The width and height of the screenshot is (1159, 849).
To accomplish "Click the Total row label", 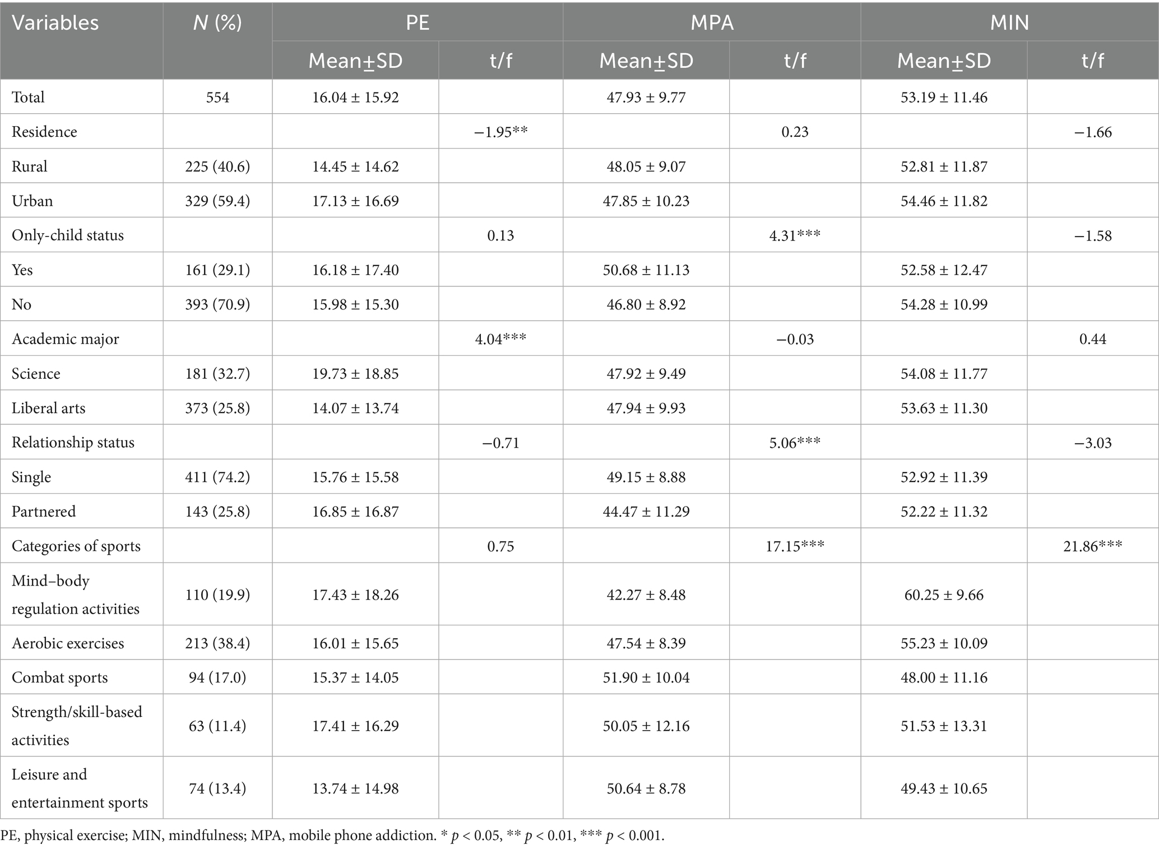I will point(28,98).
